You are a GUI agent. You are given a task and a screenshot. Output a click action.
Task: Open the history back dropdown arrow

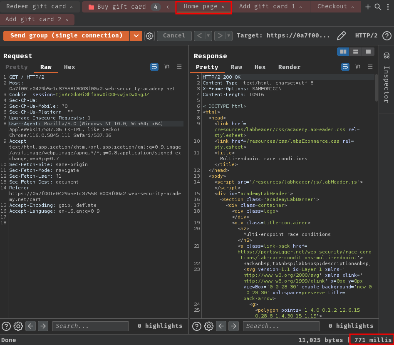(208, 36)
